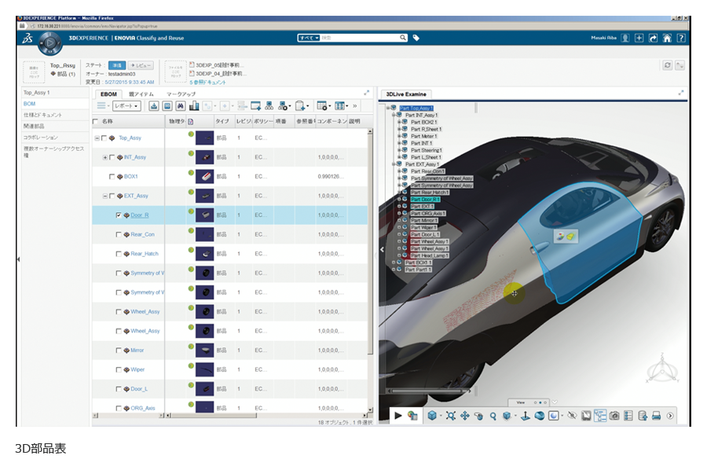
Task: Open 関連部品 in the left navigation
Action: point(34,127)
